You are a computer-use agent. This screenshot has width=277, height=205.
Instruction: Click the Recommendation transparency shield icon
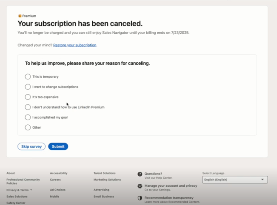(x=140, y=198)
